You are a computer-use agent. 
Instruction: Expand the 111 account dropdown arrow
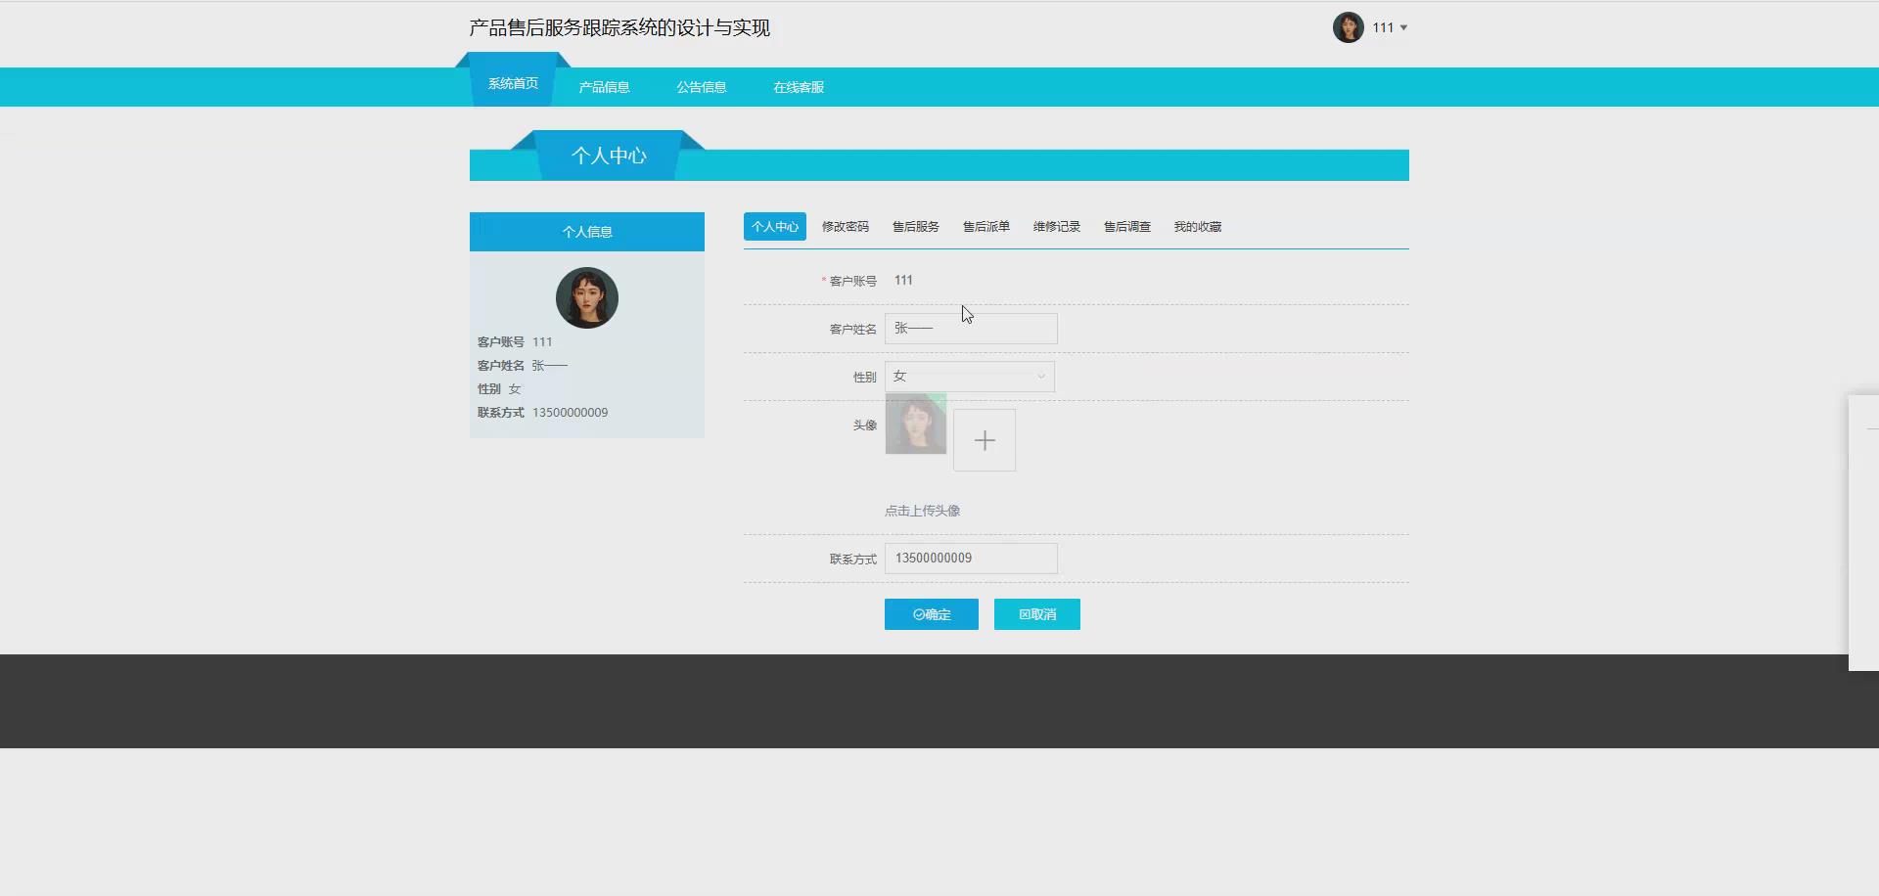1403,28
